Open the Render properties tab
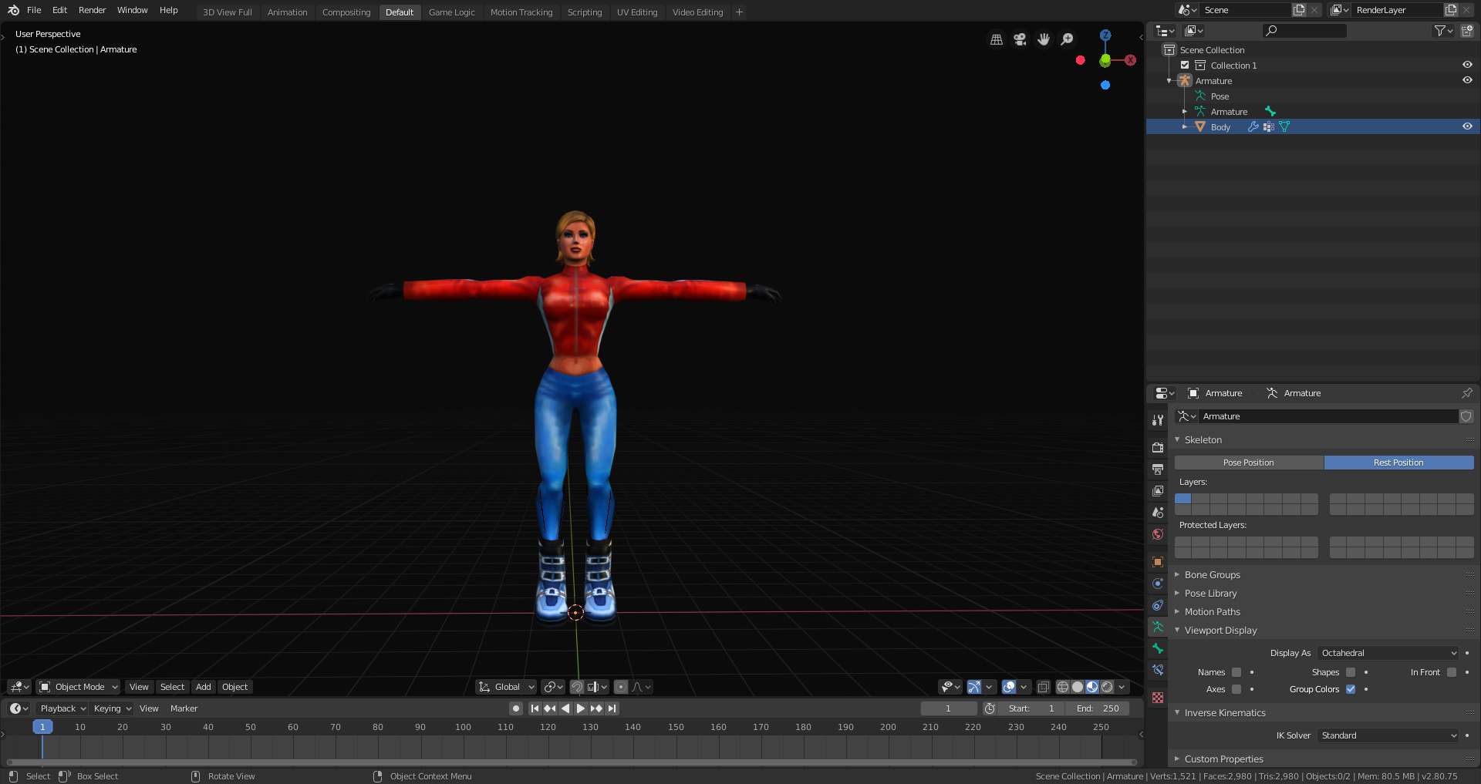1481x784 pixels. [x=1157, y=448]
